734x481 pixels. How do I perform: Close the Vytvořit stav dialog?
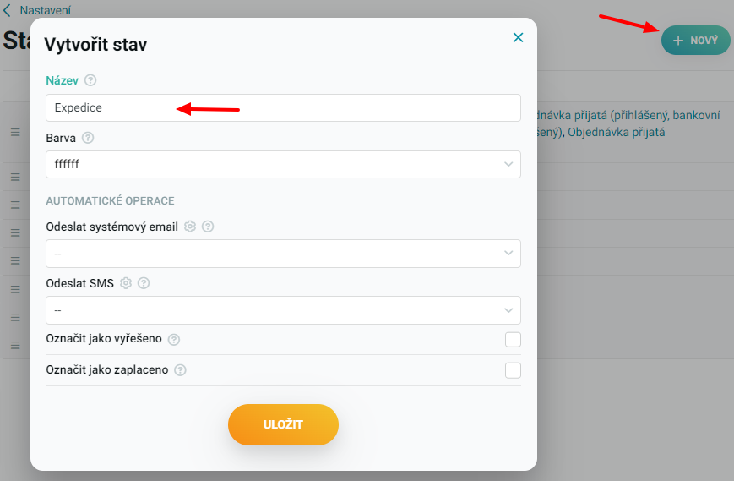(x=518, y=37)
